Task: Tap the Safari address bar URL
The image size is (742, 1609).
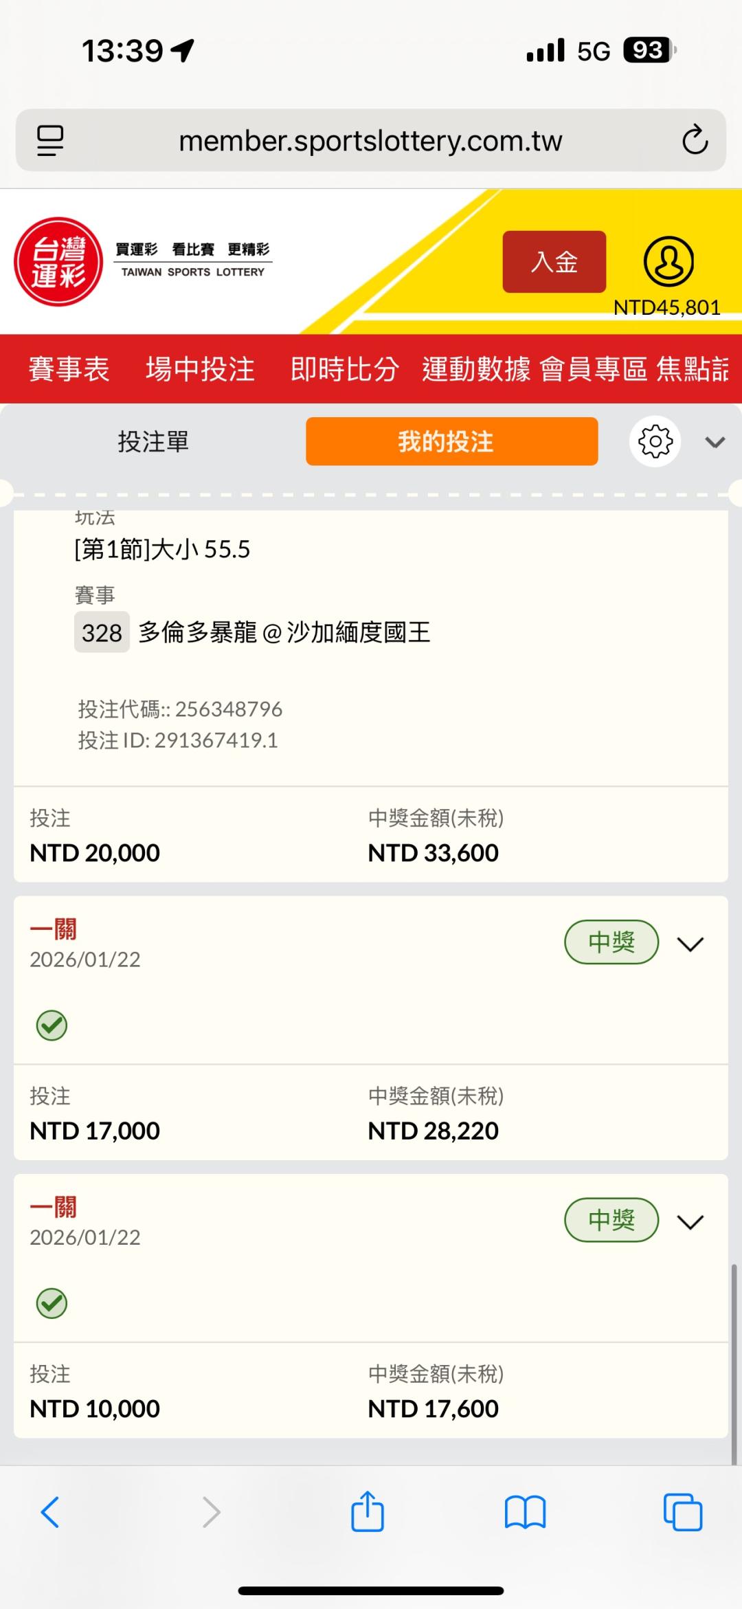Action: tap(370, 141)
